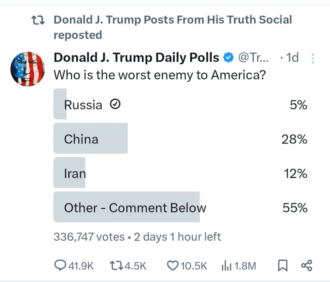Click the @Tr... username handle
The image size is (330, 282).
(252, 58)
